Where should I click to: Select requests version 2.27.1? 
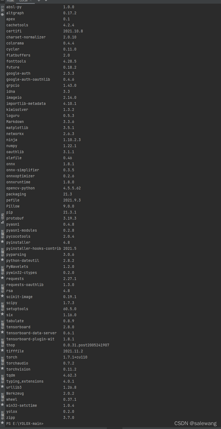[x=70, y=279]
